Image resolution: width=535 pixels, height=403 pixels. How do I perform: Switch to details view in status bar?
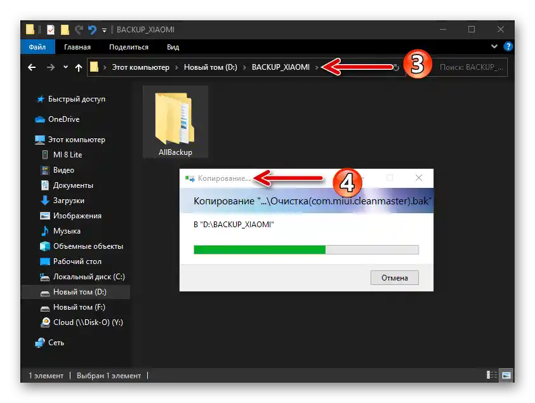(492, 375)
